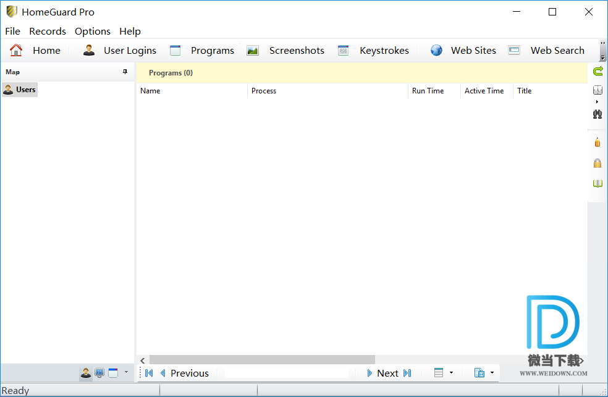Select the computer monitor icon at the Map panel bottom
This screenshot has width=608, height=397.
pos(99,374)
